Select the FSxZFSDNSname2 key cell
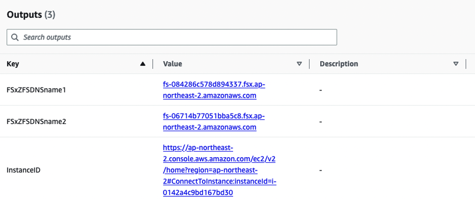The height and width of the screenshot is (200, 475). click(x=36, y=122)
